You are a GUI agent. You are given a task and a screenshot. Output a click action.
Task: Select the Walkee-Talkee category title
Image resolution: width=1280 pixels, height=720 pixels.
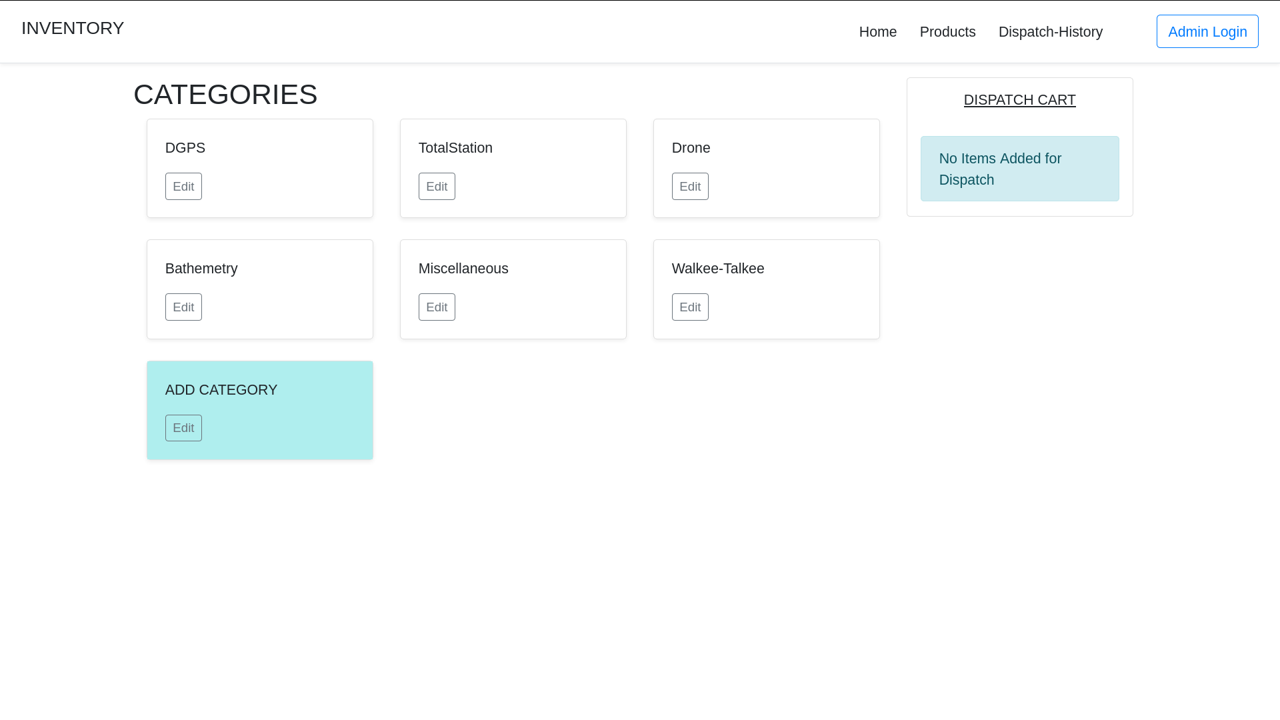pyautogui.click(x=718, y=269)
